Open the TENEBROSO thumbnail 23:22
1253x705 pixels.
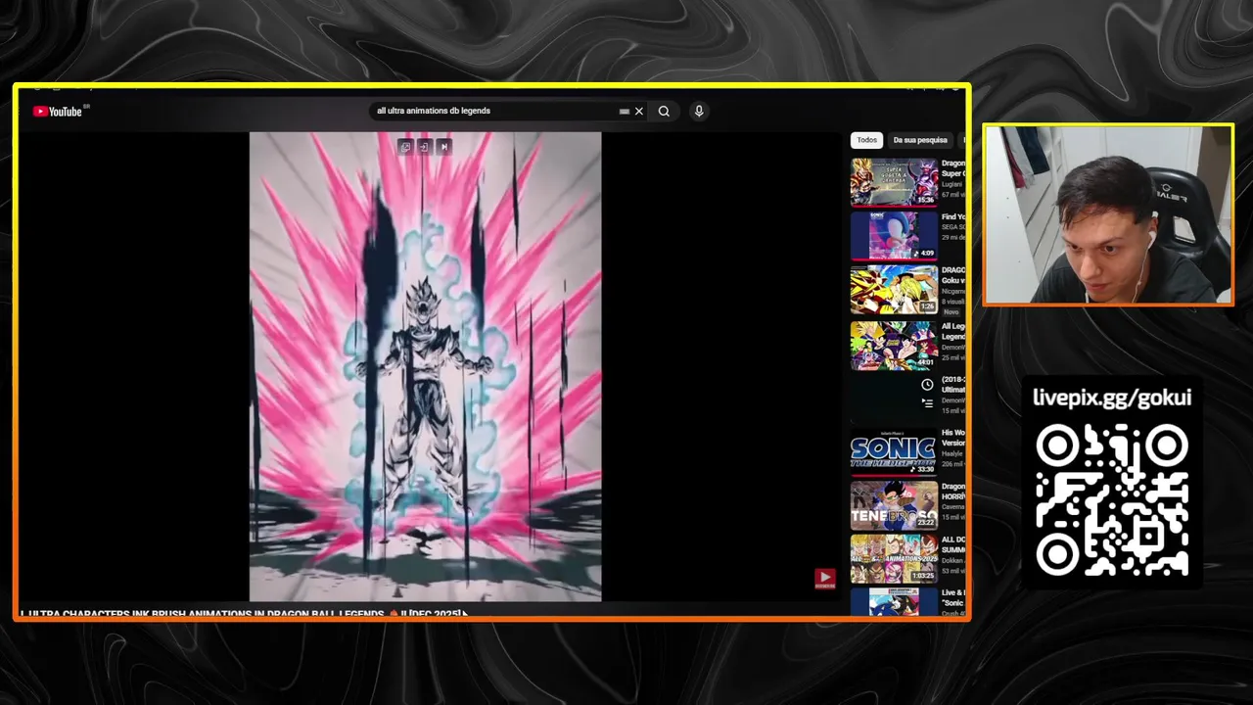pos(894,504)
